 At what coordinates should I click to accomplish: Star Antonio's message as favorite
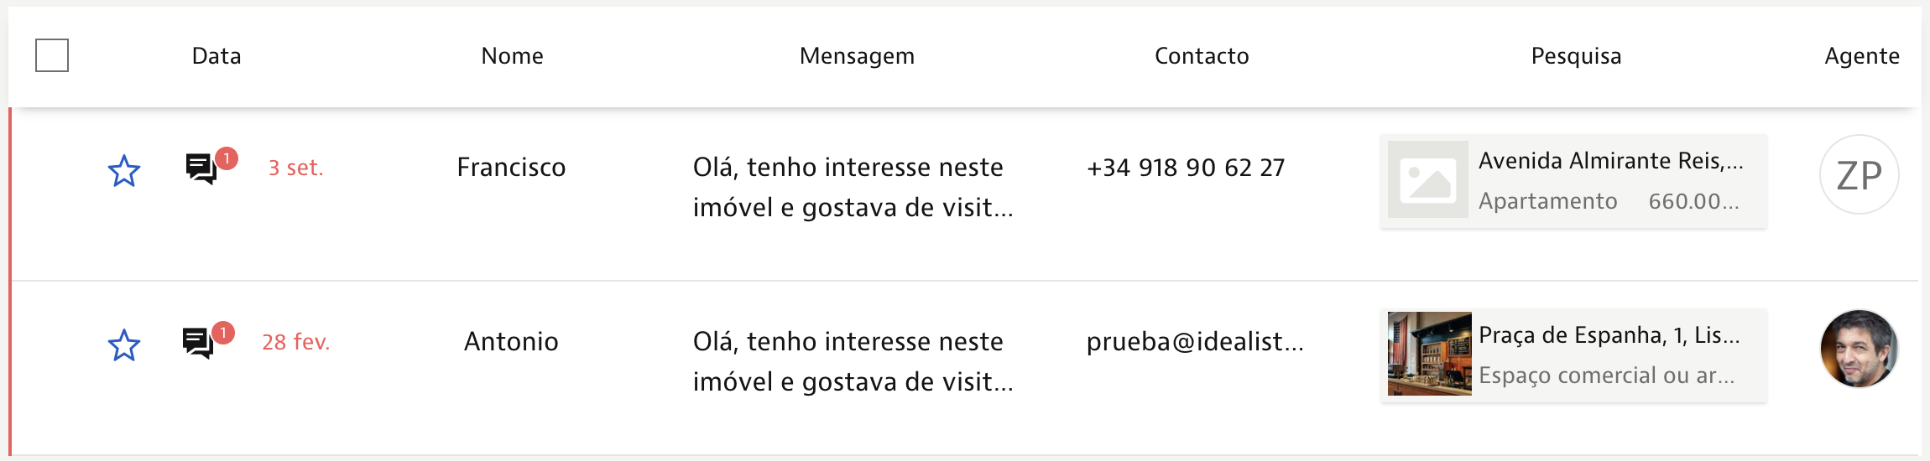pyautogui.click(x=124, y=344)
